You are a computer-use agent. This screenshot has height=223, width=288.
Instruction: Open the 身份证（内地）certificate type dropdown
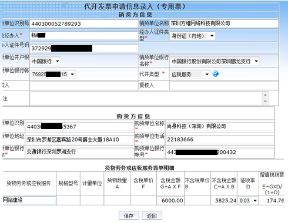(x=192, y=36)
